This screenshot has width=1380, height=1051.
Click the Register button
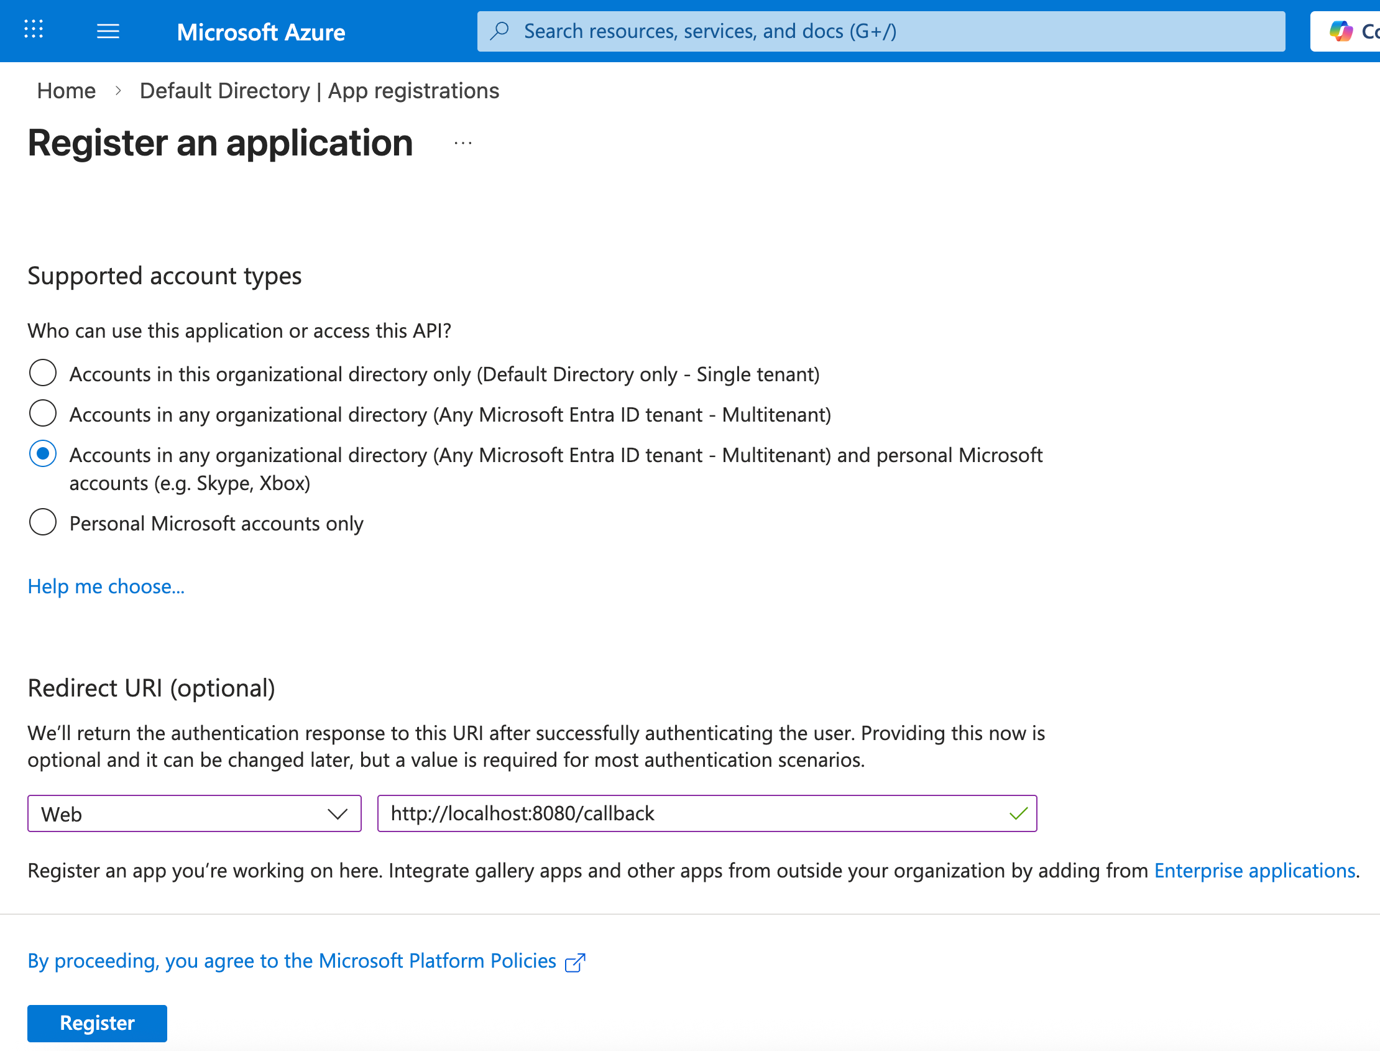coord(96,1024)
